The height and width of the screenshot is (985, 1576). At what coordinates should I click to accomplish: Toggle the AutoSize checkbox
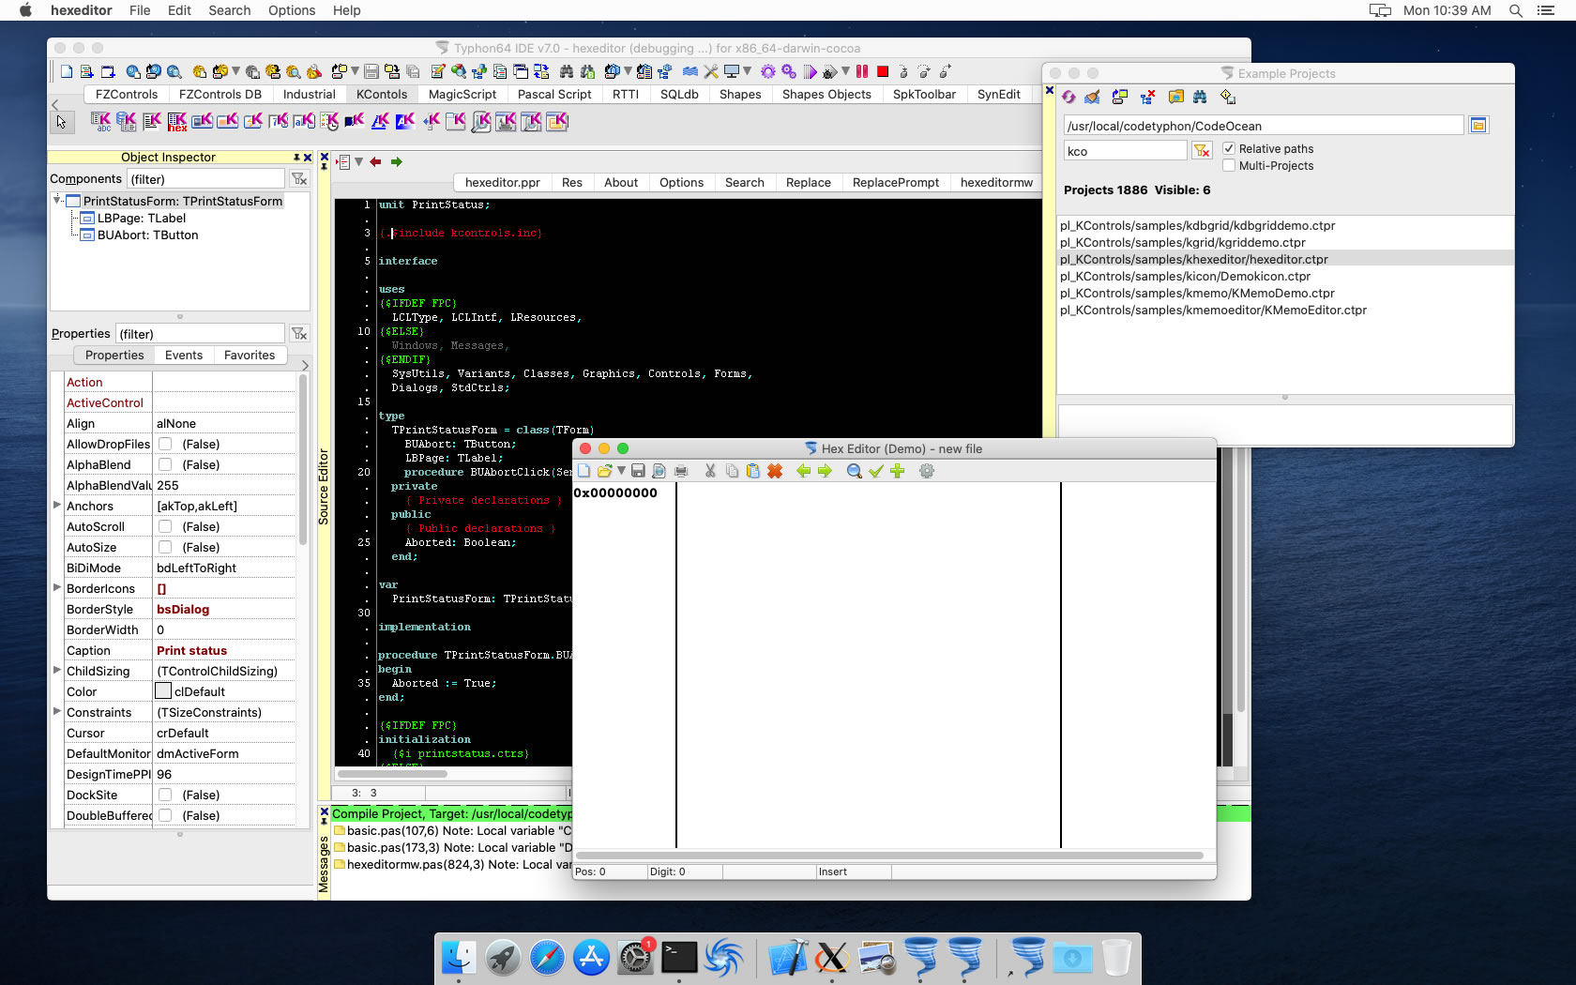tap(165, 547)
